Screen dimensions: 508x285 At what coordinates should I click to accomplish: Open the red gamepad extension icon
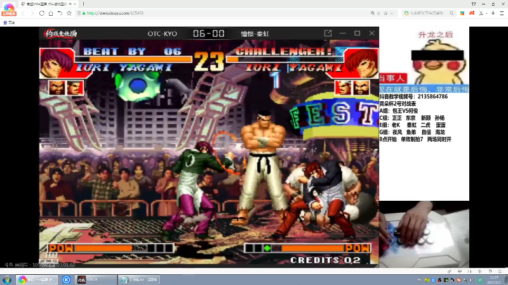[472, 13]
